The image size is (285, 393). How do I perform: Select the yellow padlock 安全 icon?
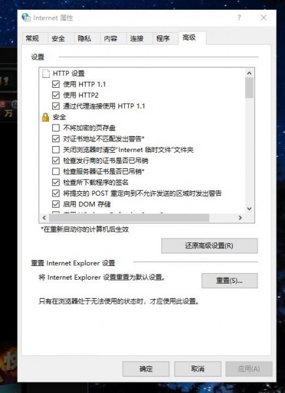pos(46,117)
